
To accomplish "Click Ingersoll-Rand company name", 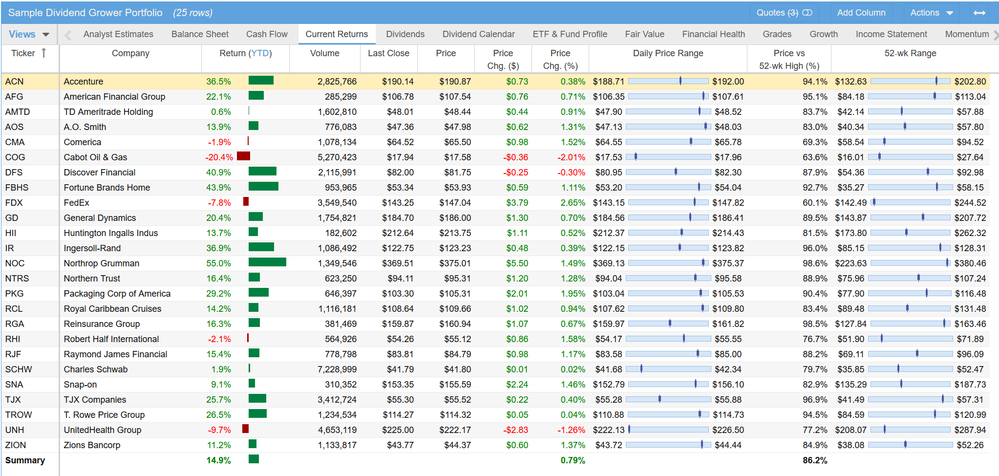I will pyautogui.click(x=92, y=248).
